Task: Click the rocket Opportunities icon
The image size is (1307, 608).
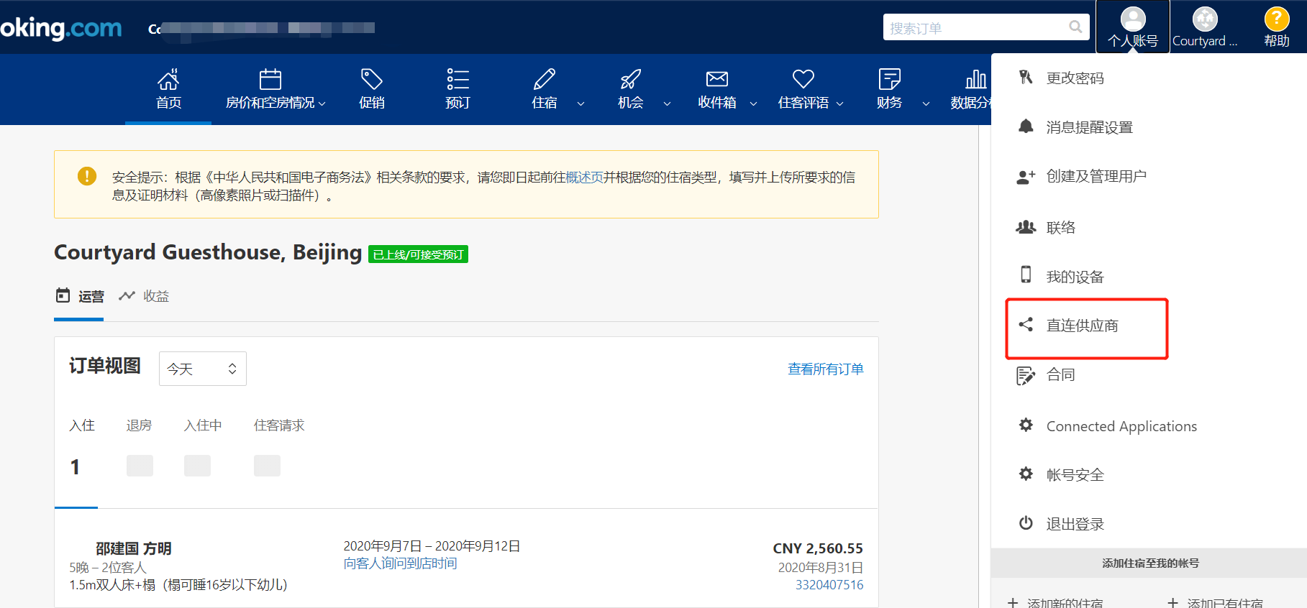Action: (630, 79)
